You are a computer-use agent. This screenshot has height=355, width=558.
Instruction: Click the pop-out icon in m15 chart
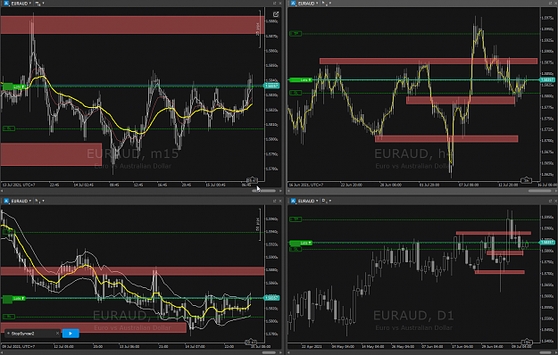coord(276,14)
